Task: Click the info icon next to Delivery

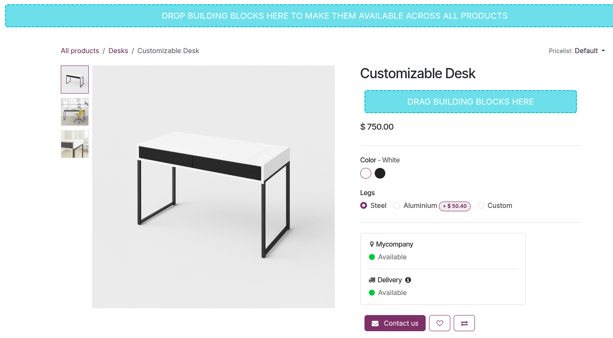Action: click(x=408, y=280)
